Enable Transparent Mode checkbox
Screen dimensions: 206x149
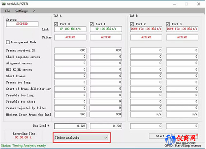pos(8,42)
